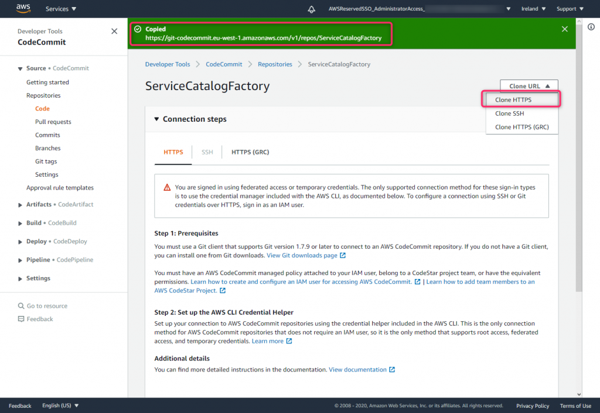Viewport: 600px width, 413px height.
Task: Click the Feedback speech bubble icon in sidebar
Action: [x=21, y=319]
